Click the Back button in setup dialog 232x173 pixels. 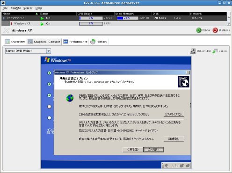click(133, 150)
